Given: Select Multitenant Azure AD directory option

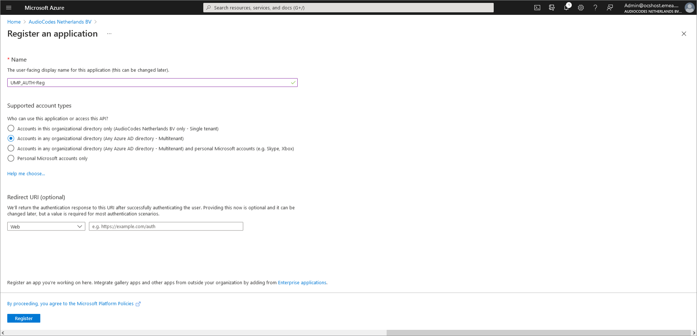Looking at the screenshot, I should pyautogui.click(x=11, y=138).
